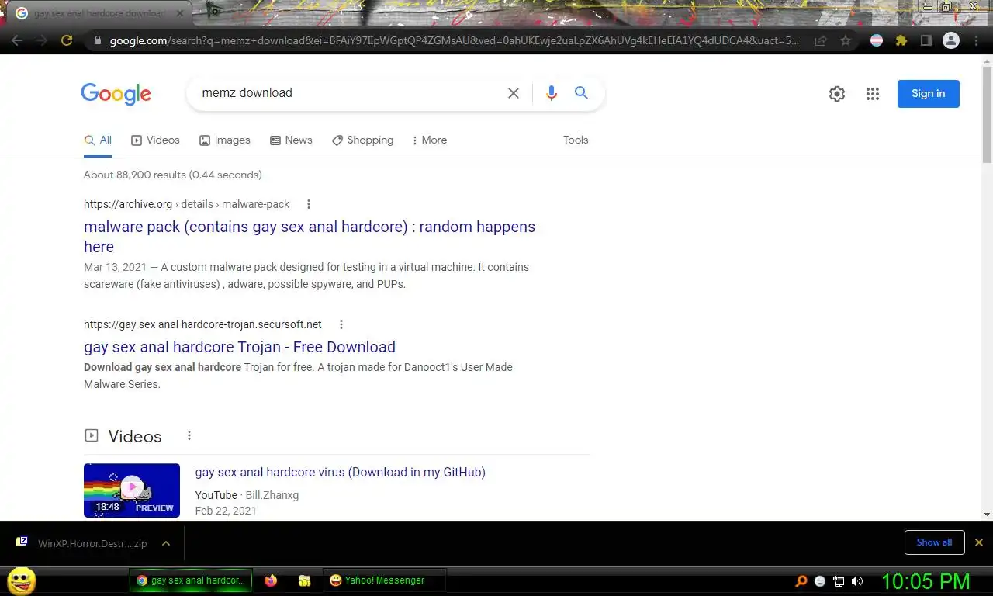Focus the "memz download" search field

click(349, 93)
